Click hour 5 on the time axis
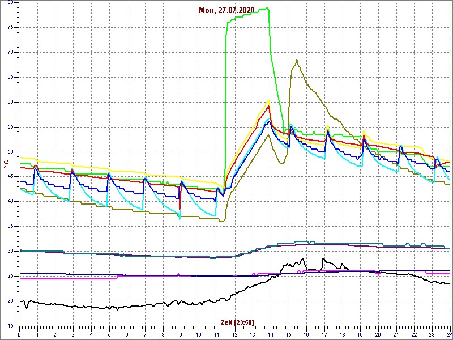The height and width of the screenshot is (340, 453). (x=109, y=334)
